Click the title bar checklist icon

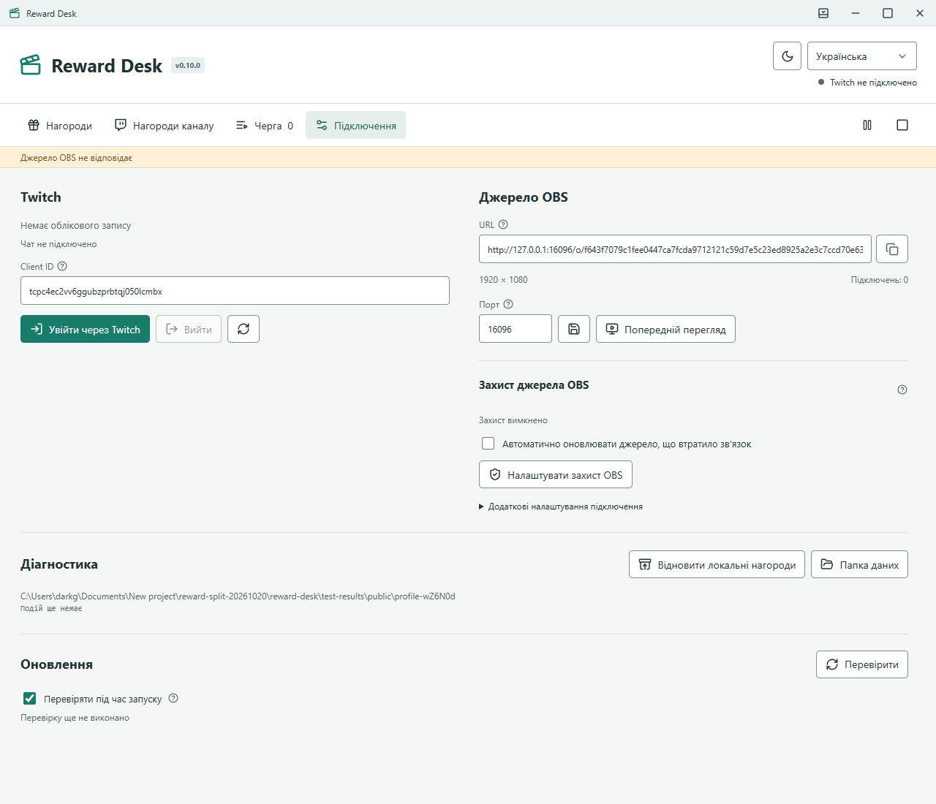tap(823, 13)
